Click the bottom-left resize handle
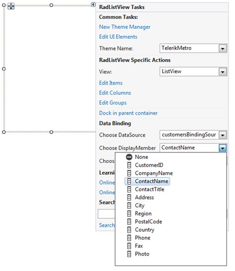This screenshot has height=271, width=235. (x=4, y=132)
